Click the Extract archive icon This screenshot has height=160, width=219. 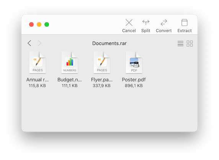click(185, 23)
